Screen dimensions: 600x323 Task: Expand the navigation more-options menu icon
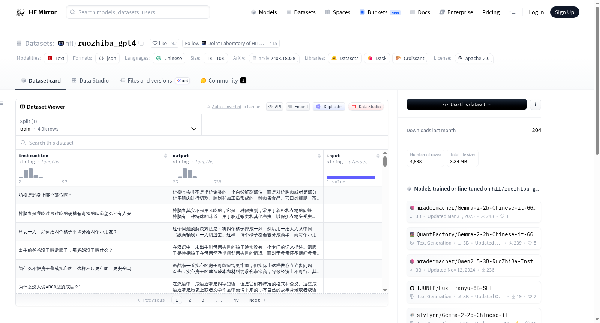[x=512, y=12]
